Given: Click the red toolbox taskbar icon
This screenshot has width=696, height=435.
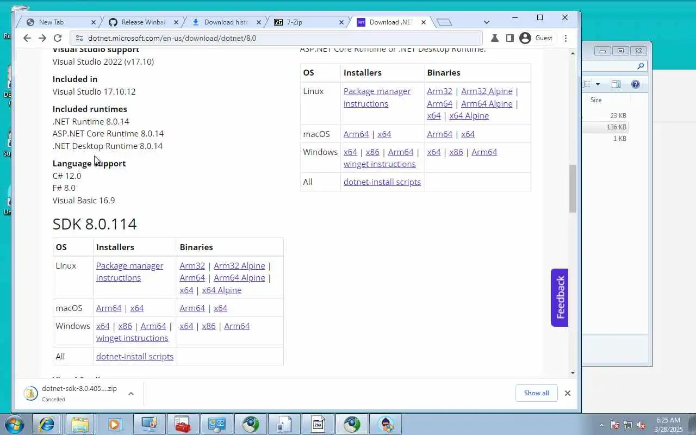Looking at the screenshot, I should (182, 424).
